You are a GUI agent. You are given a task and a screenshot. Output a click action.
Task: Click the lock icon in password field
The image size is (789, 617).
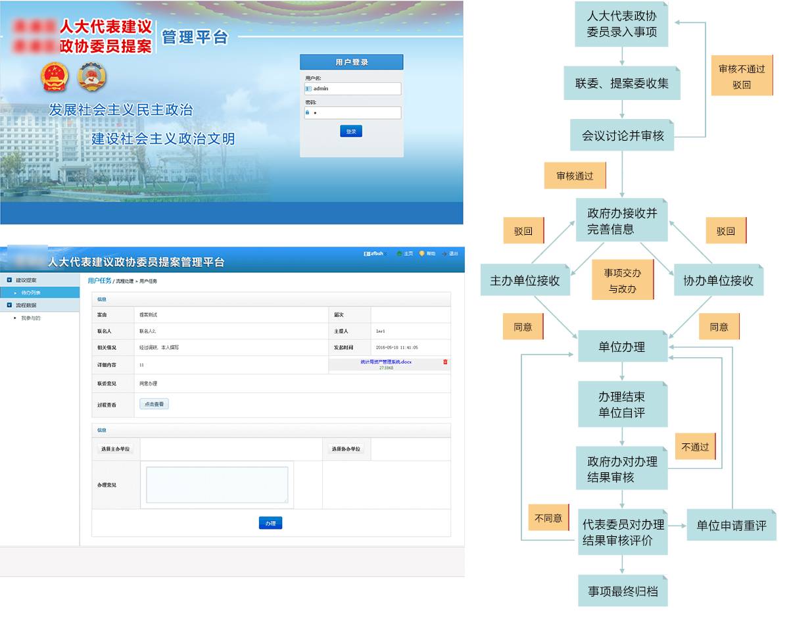pos(307,112)
